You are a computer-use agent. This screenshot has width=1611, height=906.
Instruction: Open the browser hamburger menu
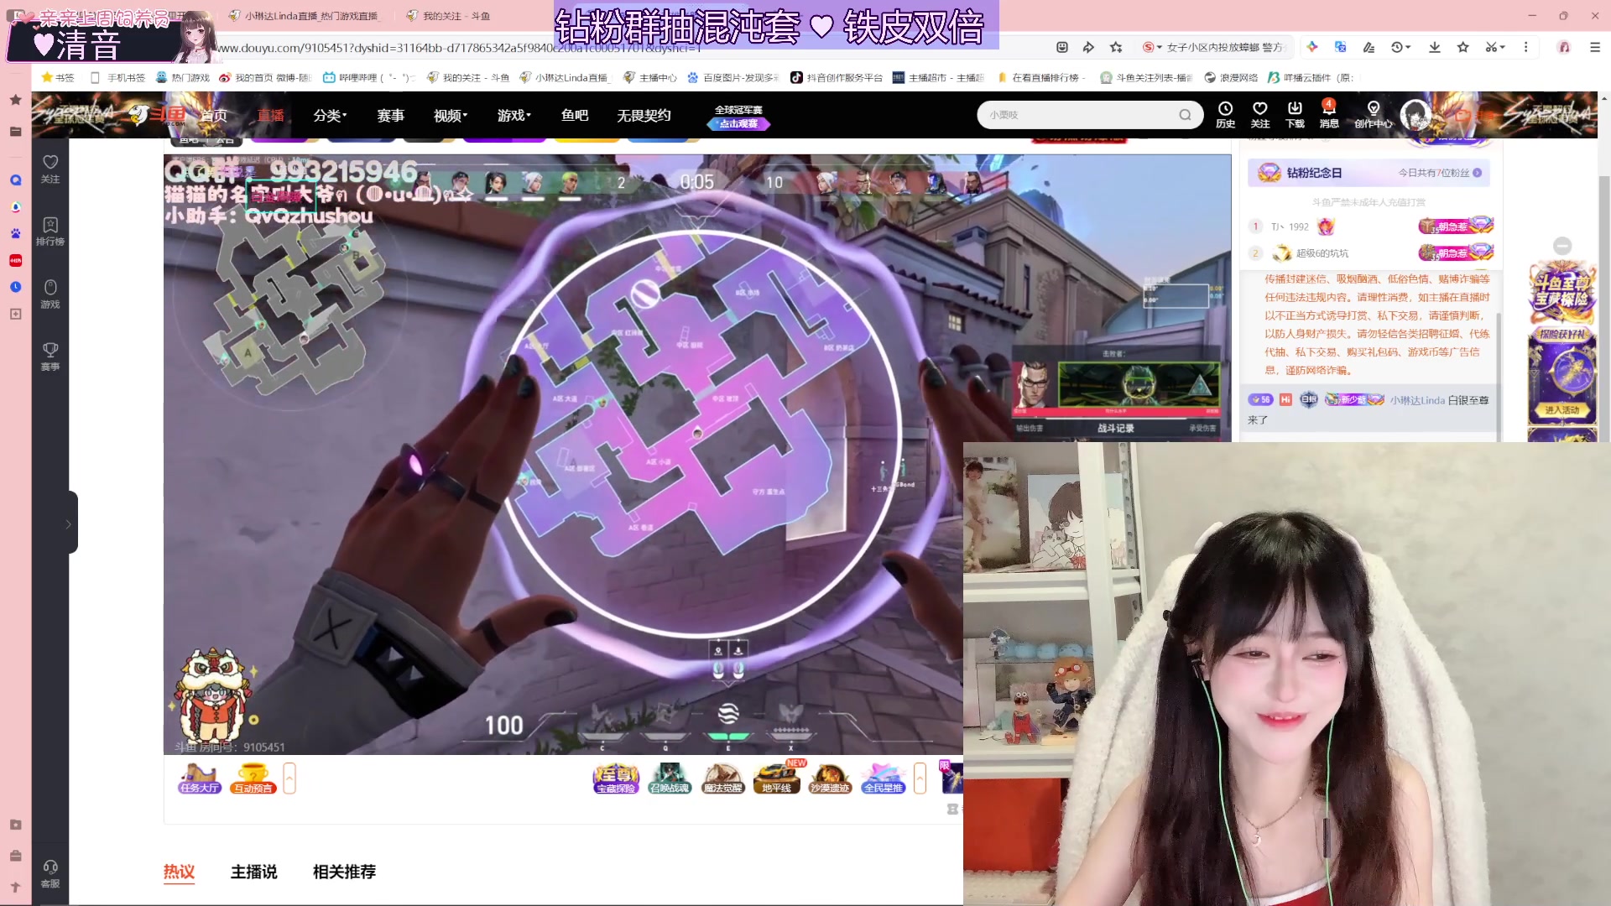tap(1595, 47)
